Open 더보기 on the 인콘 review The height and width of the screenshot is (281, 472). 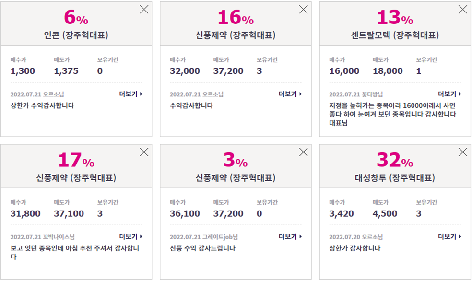130,94
